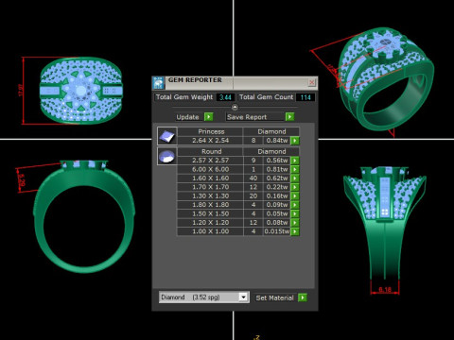Screen dimensions: 454x340
Task: Click the 1.50 X 1.50 size cell
Action: point(211,213)
